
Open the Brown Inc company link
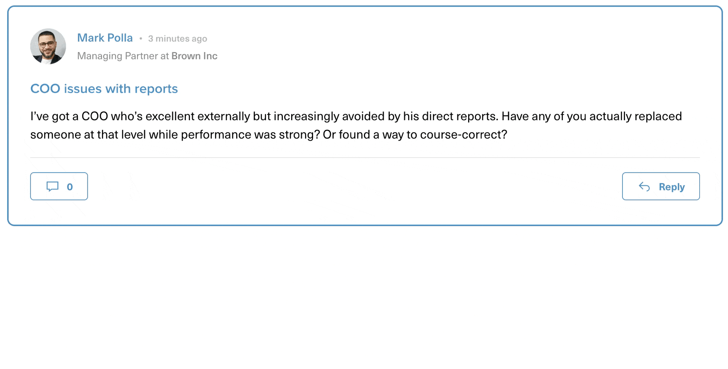194,56
